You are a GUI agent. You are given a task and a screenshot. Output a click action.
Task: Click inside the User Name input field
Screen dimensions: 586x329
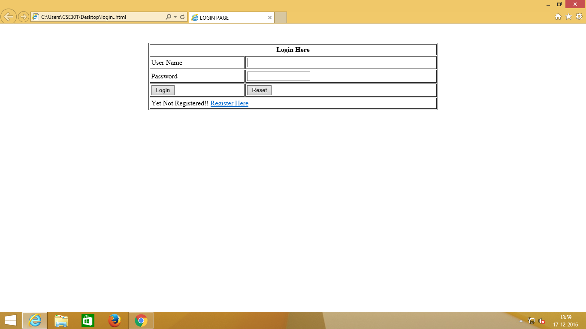pyautogui.click(x=279, y=62)
